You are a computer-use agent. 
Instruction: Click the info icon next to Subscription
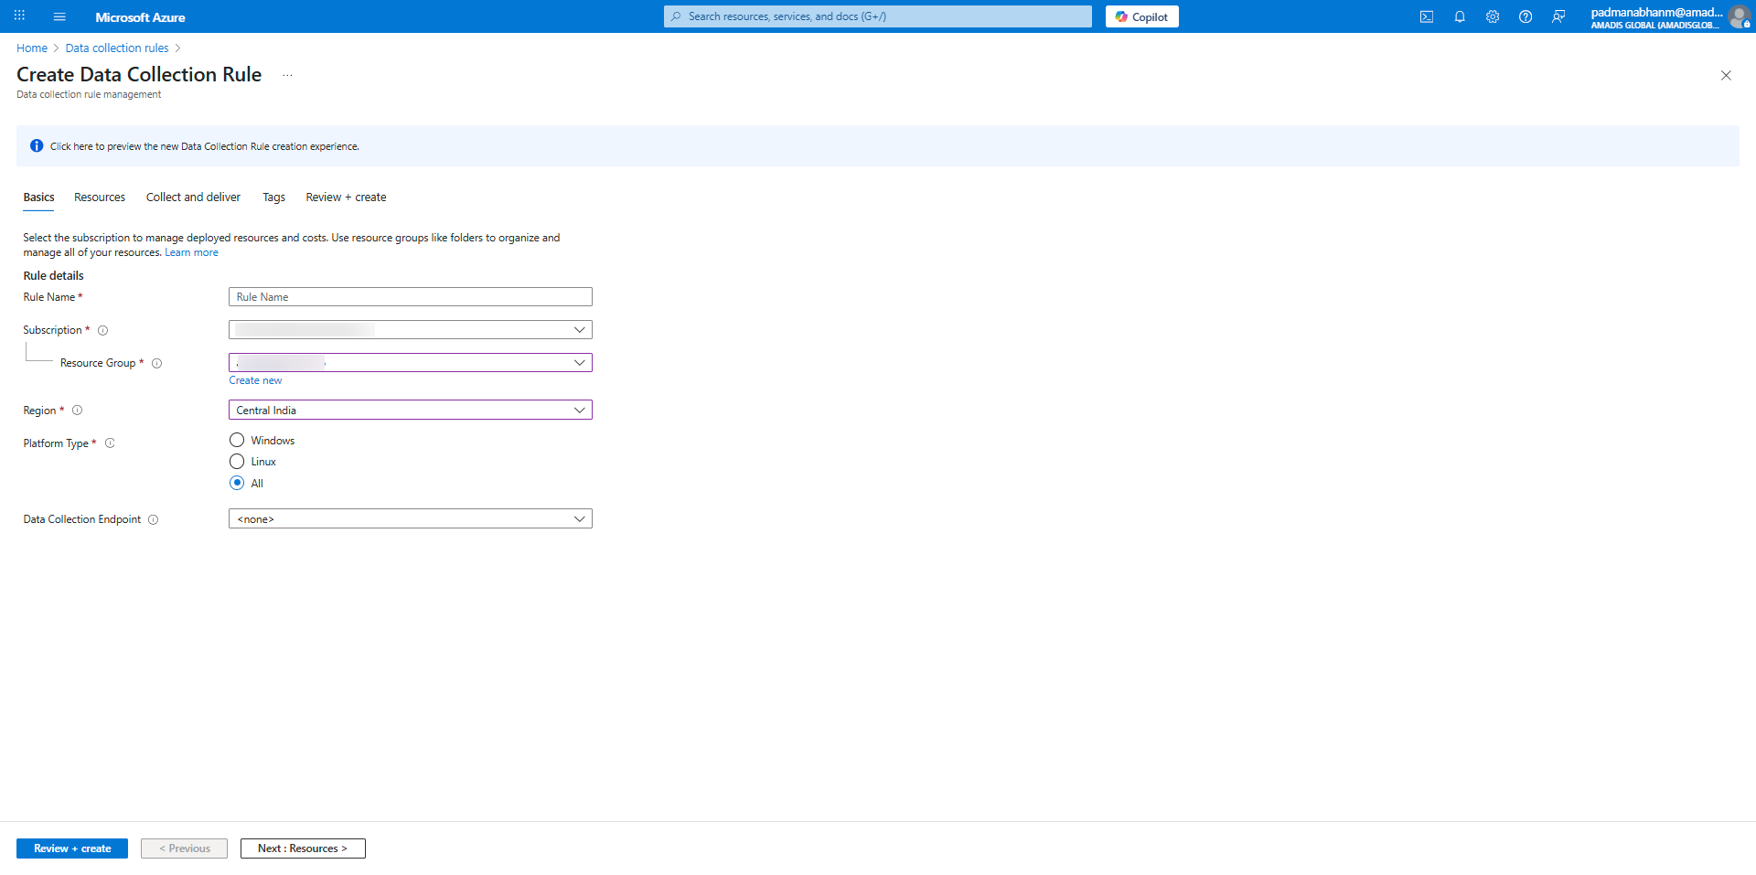point(102,330)
